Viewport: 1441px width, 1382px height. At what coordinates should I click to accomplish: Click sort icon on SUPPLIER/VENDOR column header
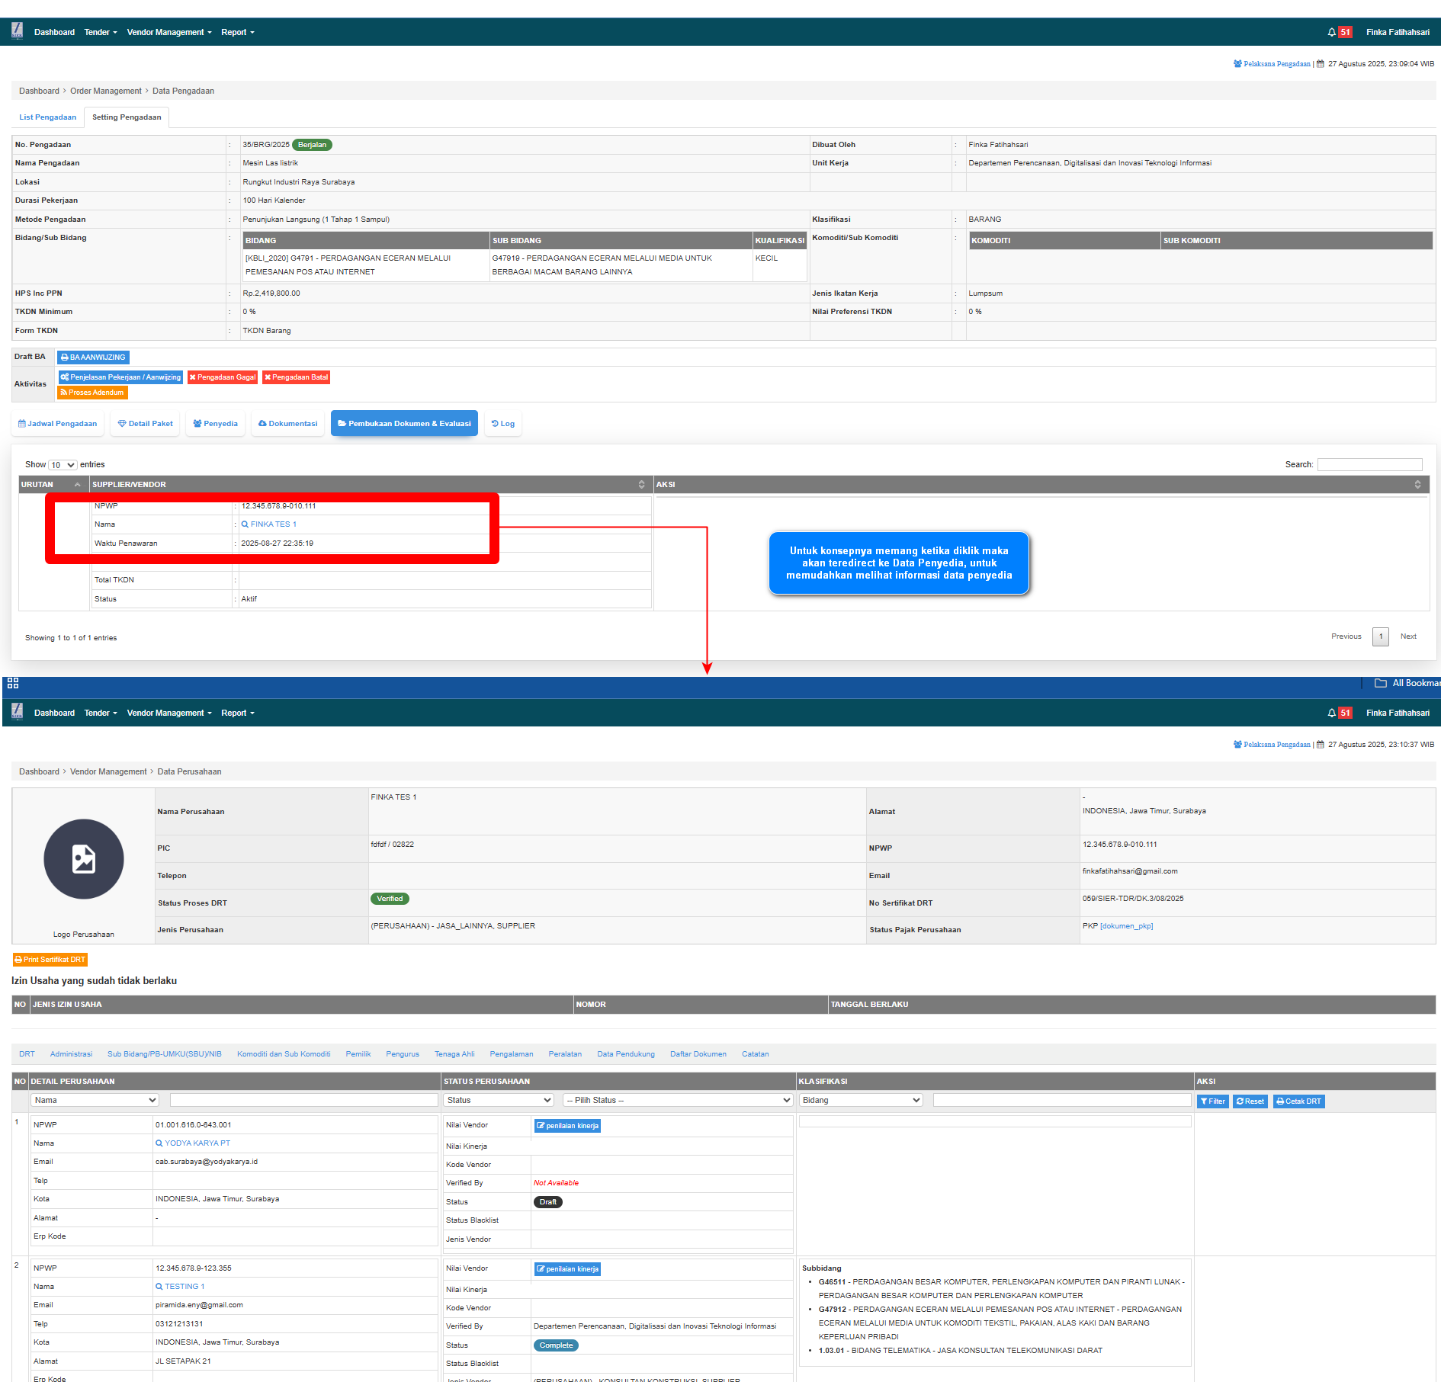click(641, 485)
